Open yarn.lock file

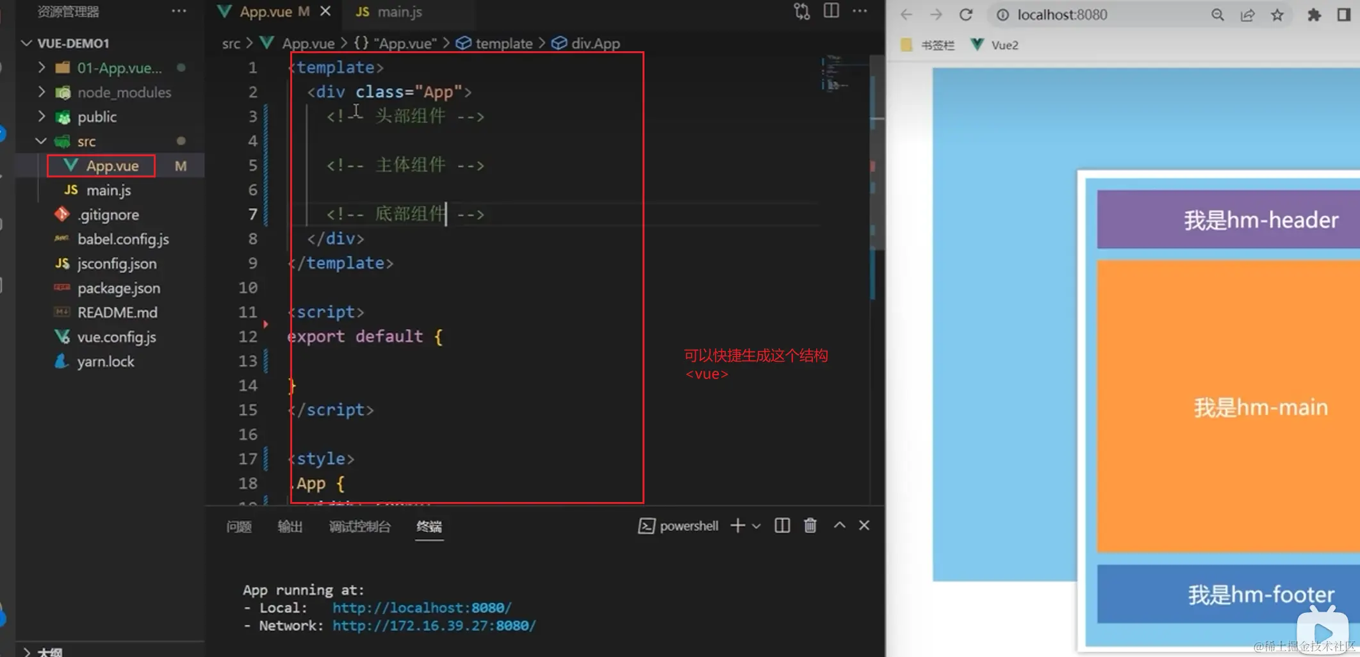(x=106, y=361)
